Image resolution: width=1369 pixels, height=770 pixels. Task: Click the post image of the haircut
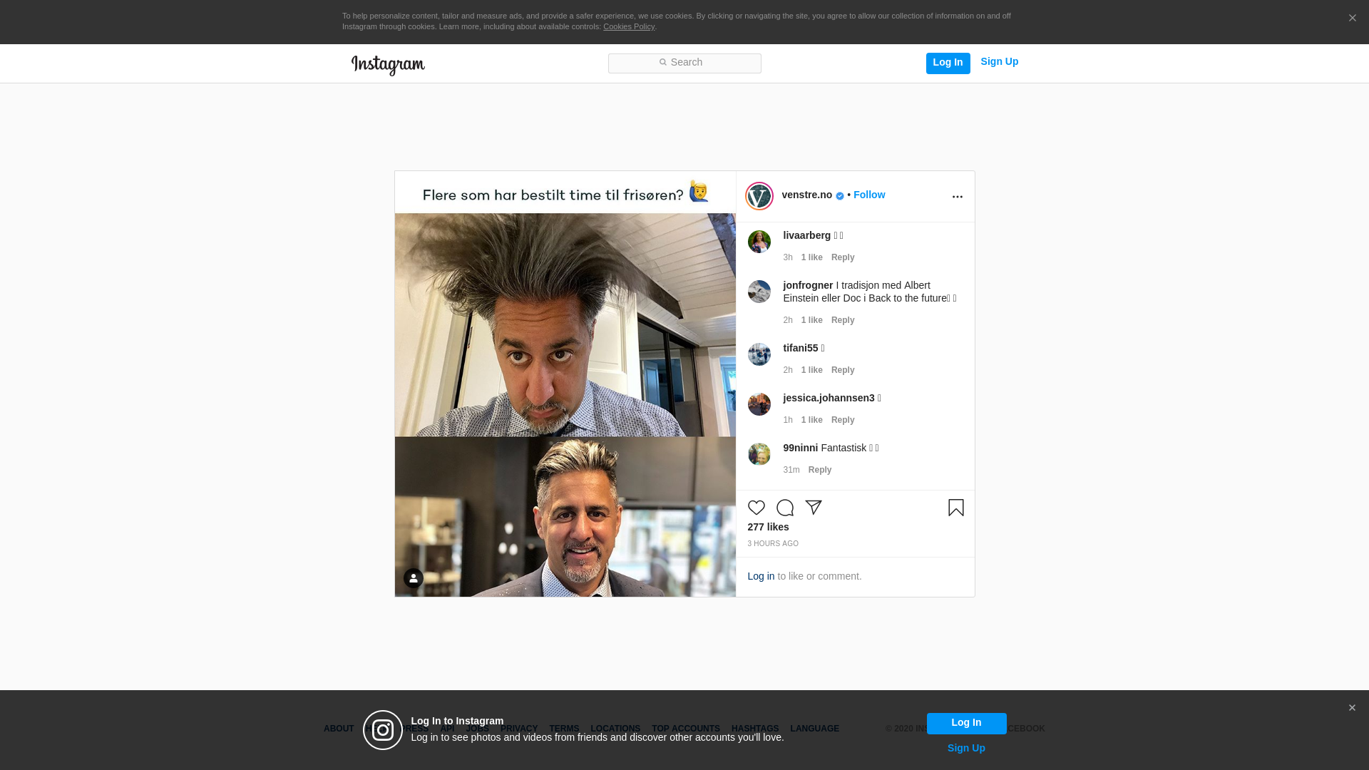[x=565, y=384]
